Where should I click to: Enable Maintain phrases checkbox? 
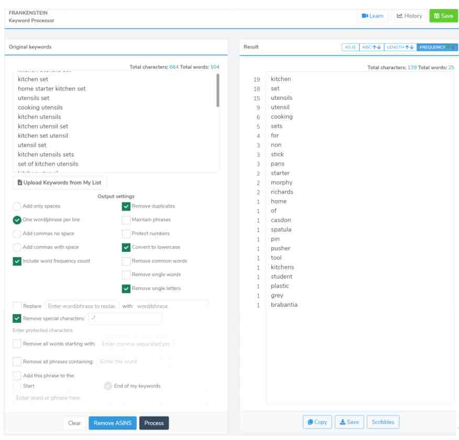point(126,219)
